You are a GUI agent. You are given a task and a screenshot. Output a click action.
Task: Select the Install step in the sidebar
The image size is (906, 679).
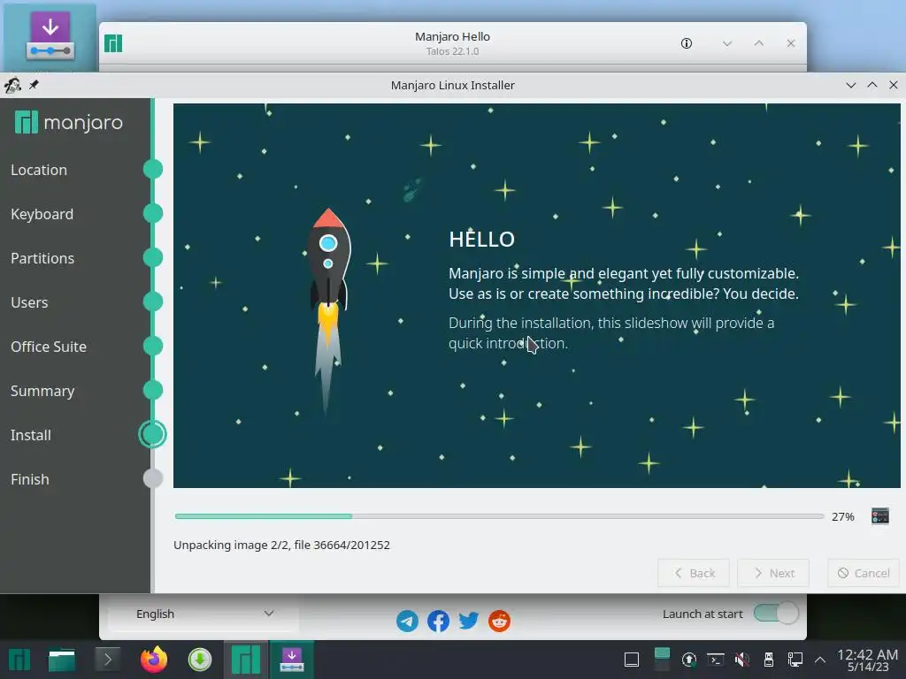pos(31,435)
